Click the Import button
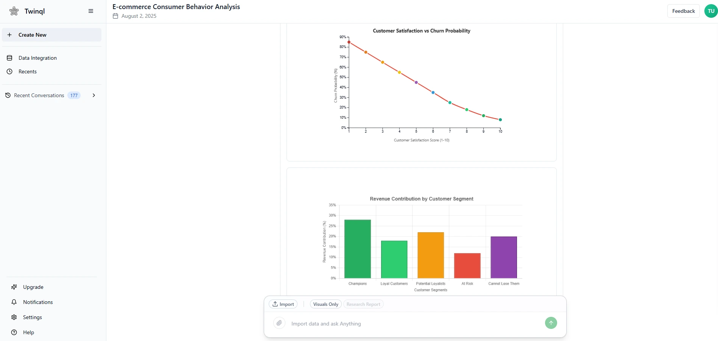The width and height of the screenshot is (718, 341). [283, 304]
